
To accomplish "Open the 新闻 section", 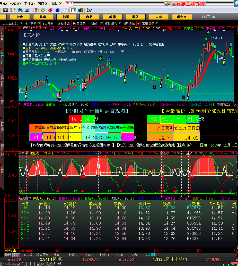I will tap(112, 17).
